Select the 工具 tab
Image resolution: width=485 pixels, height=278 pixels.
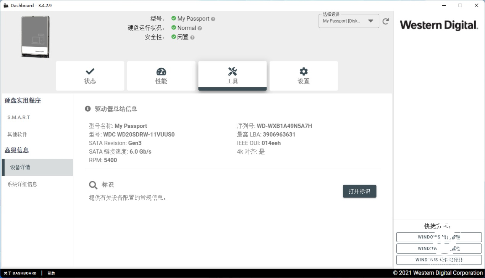click(x=232, y=76)
